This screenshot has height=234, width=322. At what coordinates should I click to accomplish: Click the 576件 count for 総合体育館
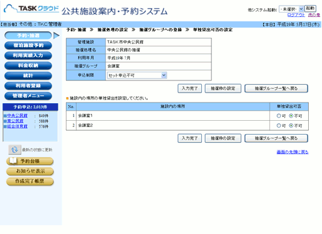(43, 126)
